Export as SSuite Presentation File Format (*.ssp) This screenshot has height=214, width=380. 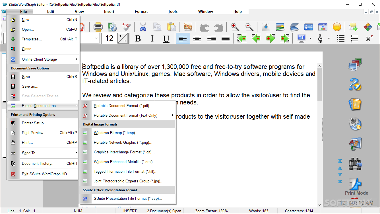pyautogui.click(x=127, y=198)
